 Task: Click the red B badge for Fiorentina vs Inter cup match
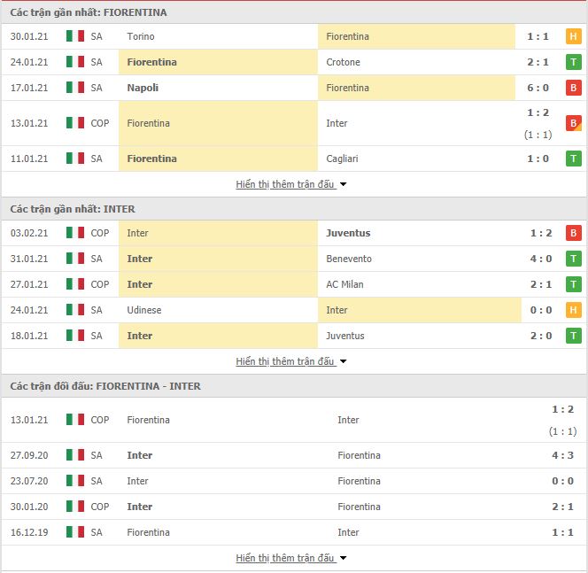click(x=573, y=123)
